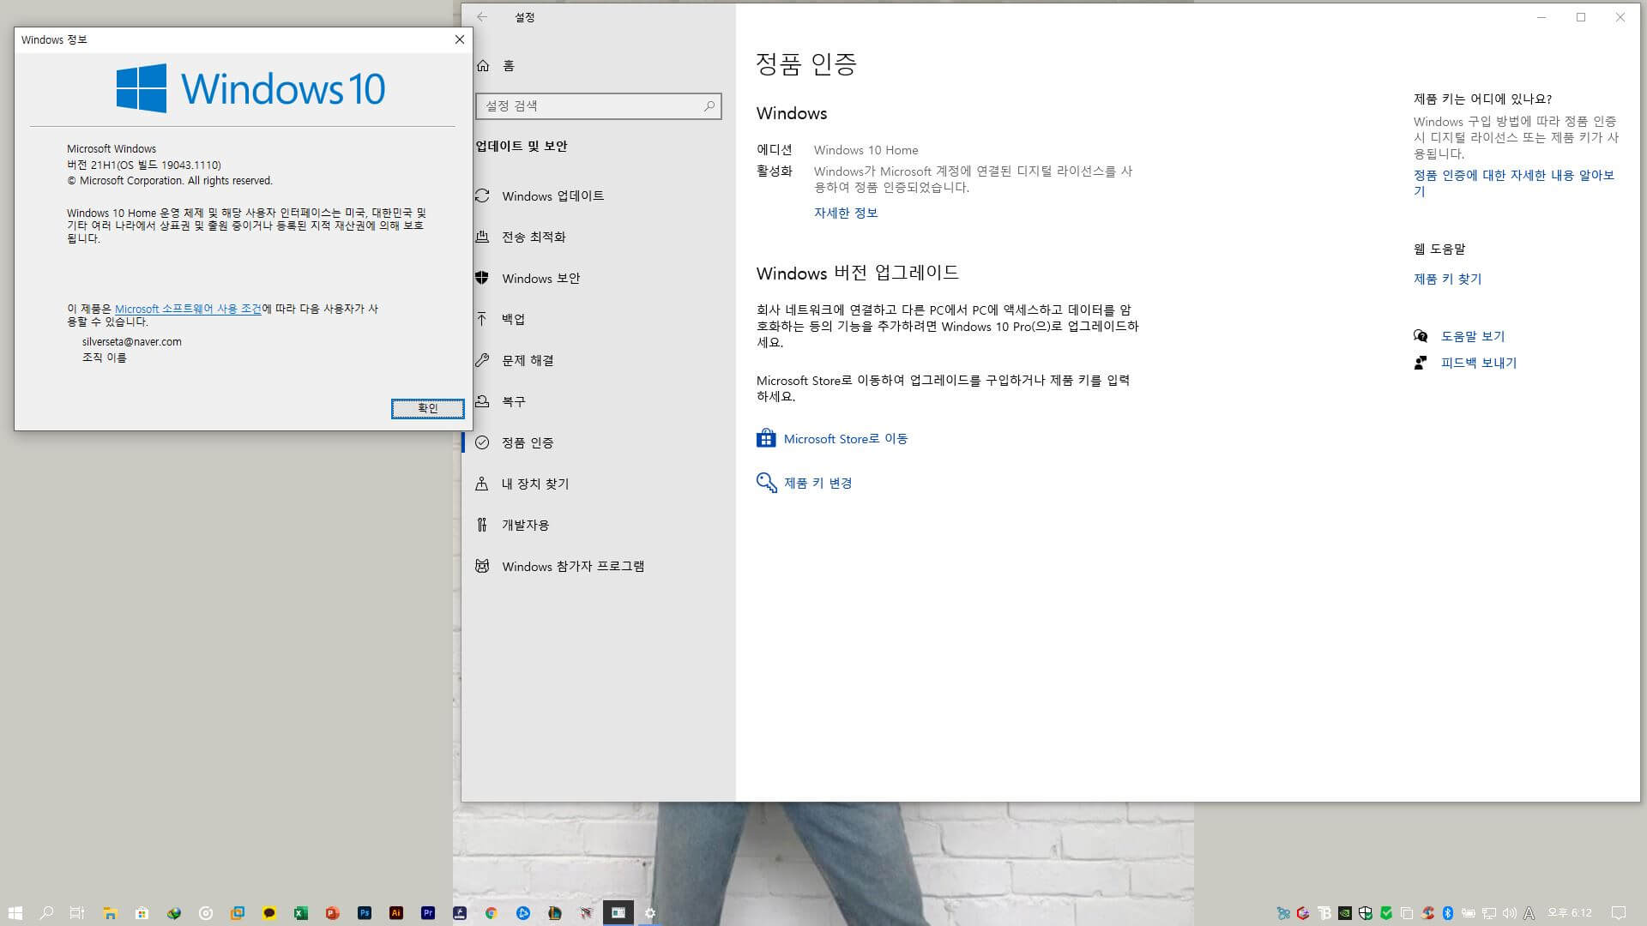
Task: Launch Illustrator from the taskbar
Action: [x=396, y=913]
